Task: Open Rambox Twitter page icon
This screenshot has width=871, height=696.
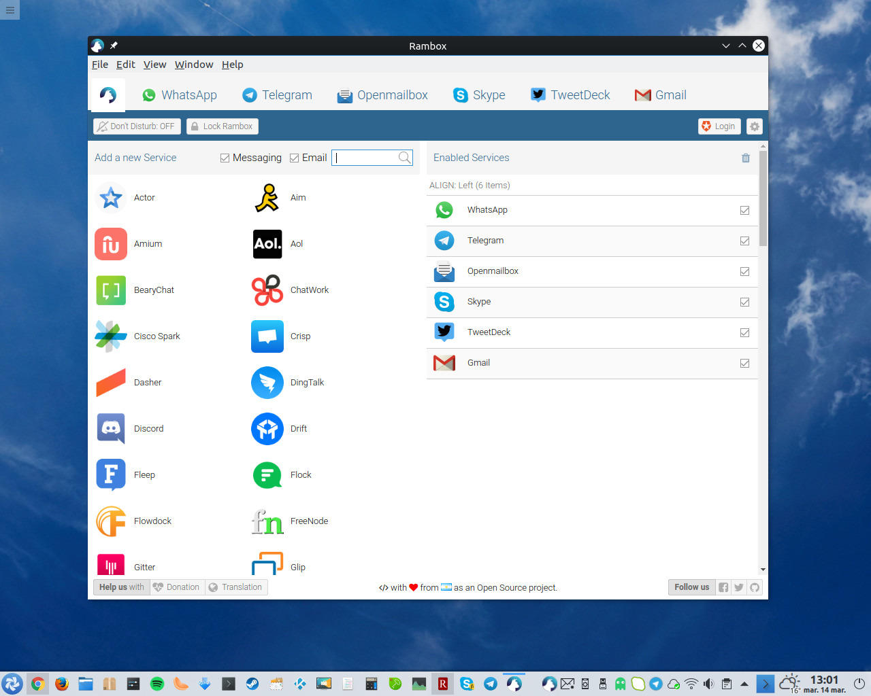Action: tap(739, 587)
